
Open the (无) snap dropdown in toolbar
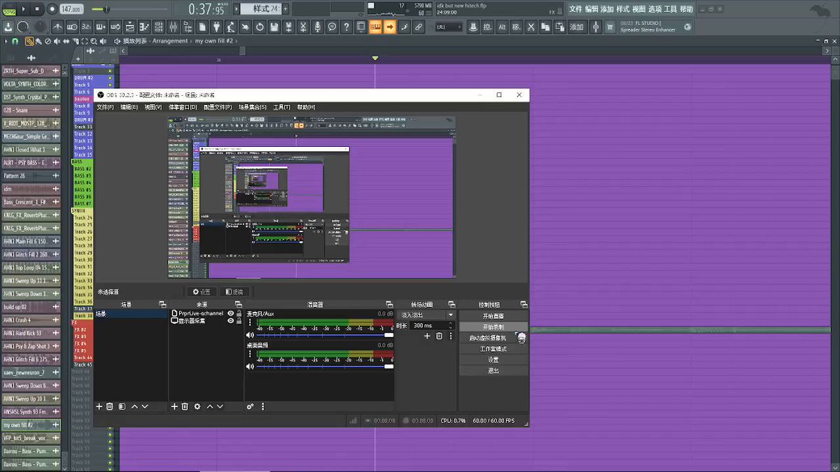coord(448,27)
